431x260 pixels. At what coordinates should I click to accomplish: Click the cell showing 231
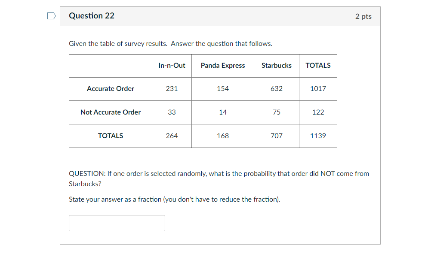coord(172,89)
